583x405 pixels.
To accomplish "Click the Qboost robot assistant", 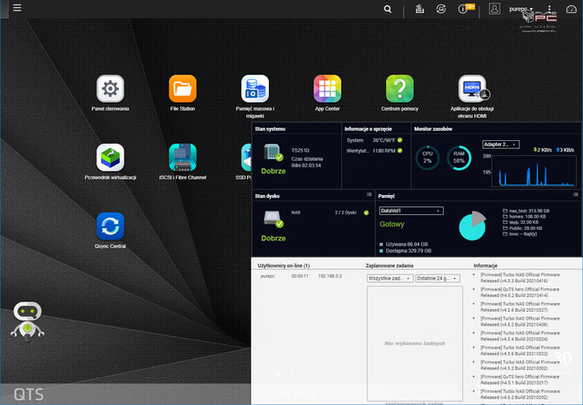I will (x=27, y=321).
